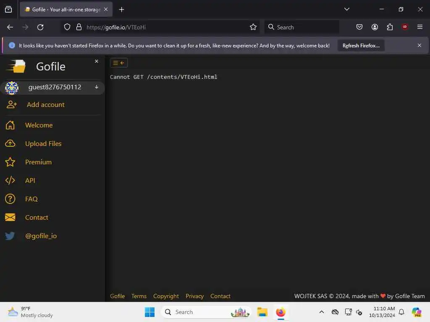
Task: Go to the Welcome page
Action: click(39, 125)
